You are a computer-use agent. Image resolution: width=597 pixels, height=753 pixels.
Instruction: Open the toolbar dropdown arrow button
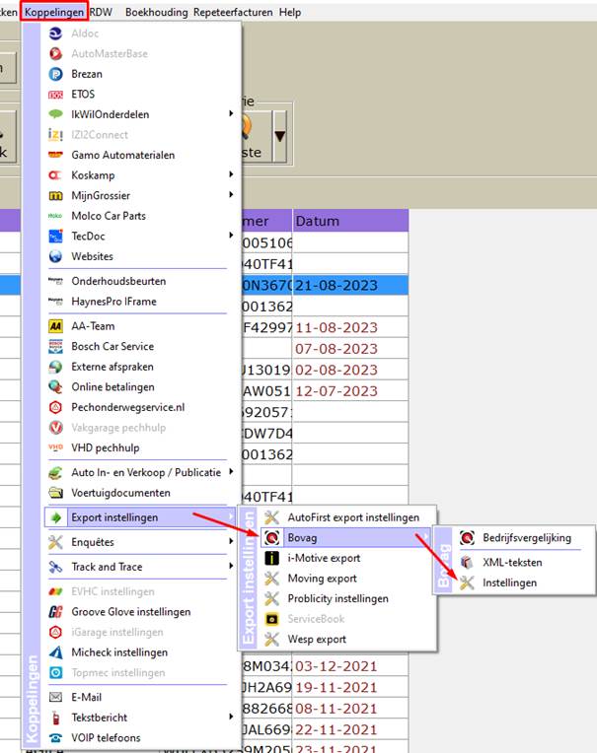(280, 136)
